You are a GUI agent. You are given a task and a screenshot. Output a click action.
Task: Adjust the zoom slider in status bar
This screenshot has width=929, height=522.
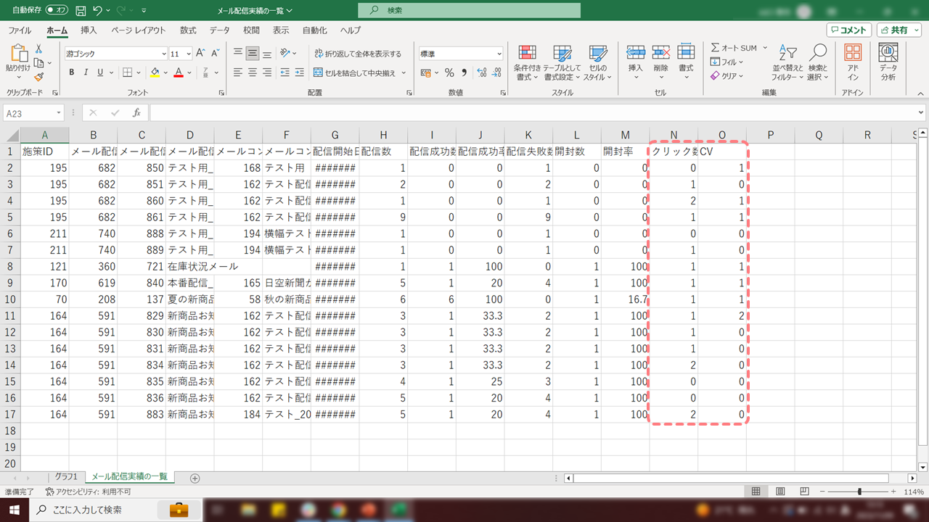point(859,492)
